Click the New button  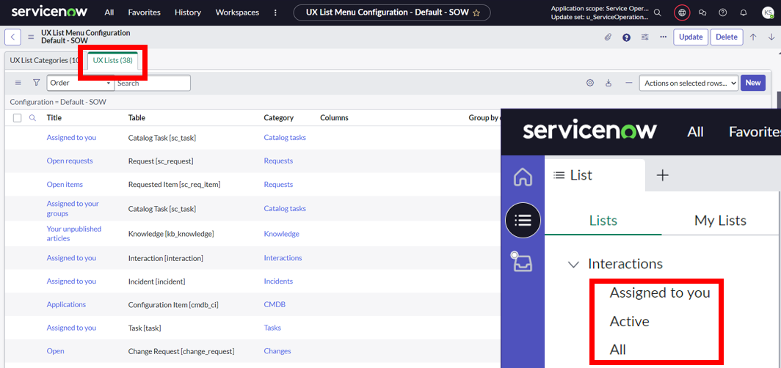pyautogui.click(x=753, y=83)
